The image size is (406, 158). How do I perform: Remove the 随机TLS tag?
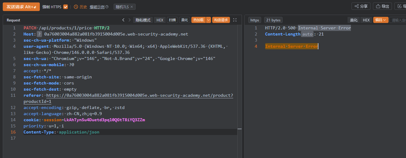coord(132,7)
